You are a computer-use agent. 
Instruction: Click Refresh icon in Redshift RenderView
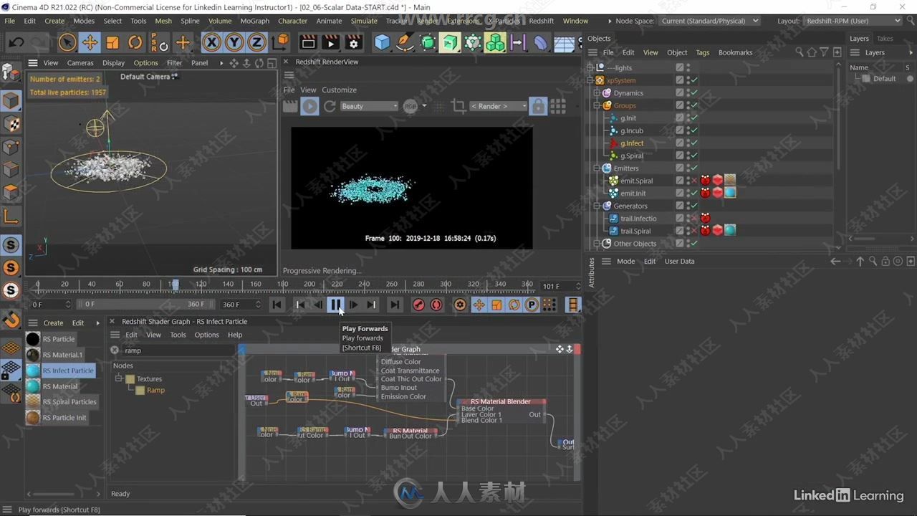coord(330,106)
